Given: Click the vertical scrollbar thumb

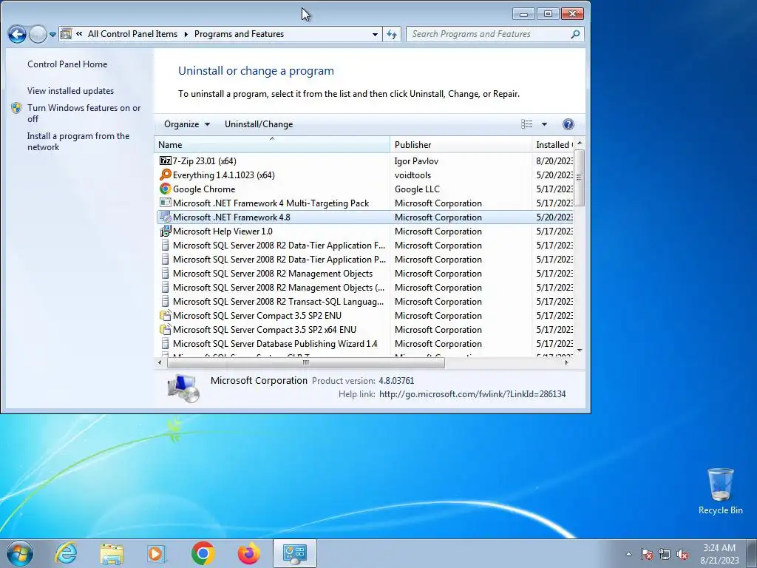Looking at the screenshot, I should (580, 177).
